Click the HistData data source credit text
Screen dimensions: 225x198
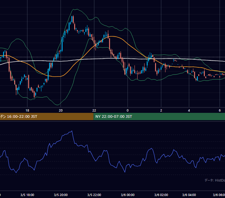[215, 180]
